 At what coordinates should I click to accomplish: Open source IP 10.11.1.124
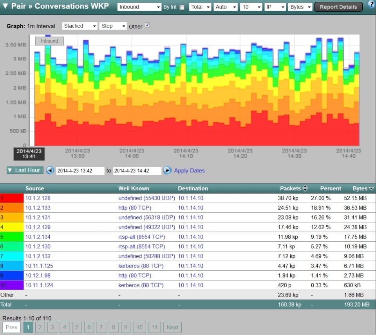(x=39, y=285)
